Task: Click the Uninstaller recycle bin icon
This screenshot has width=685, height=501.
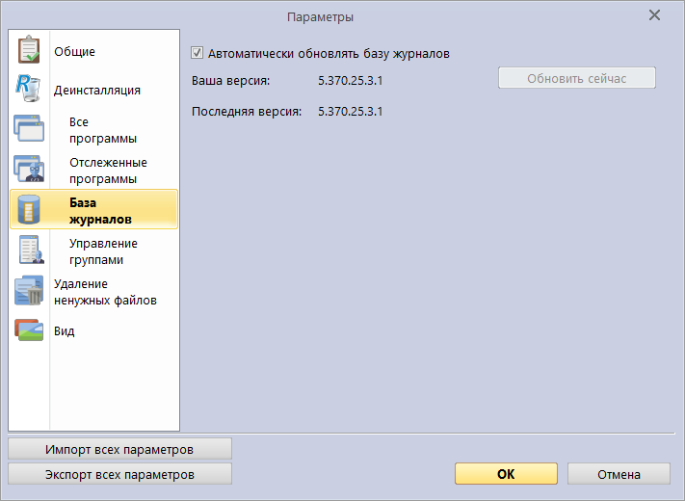Action: (28, 89)
